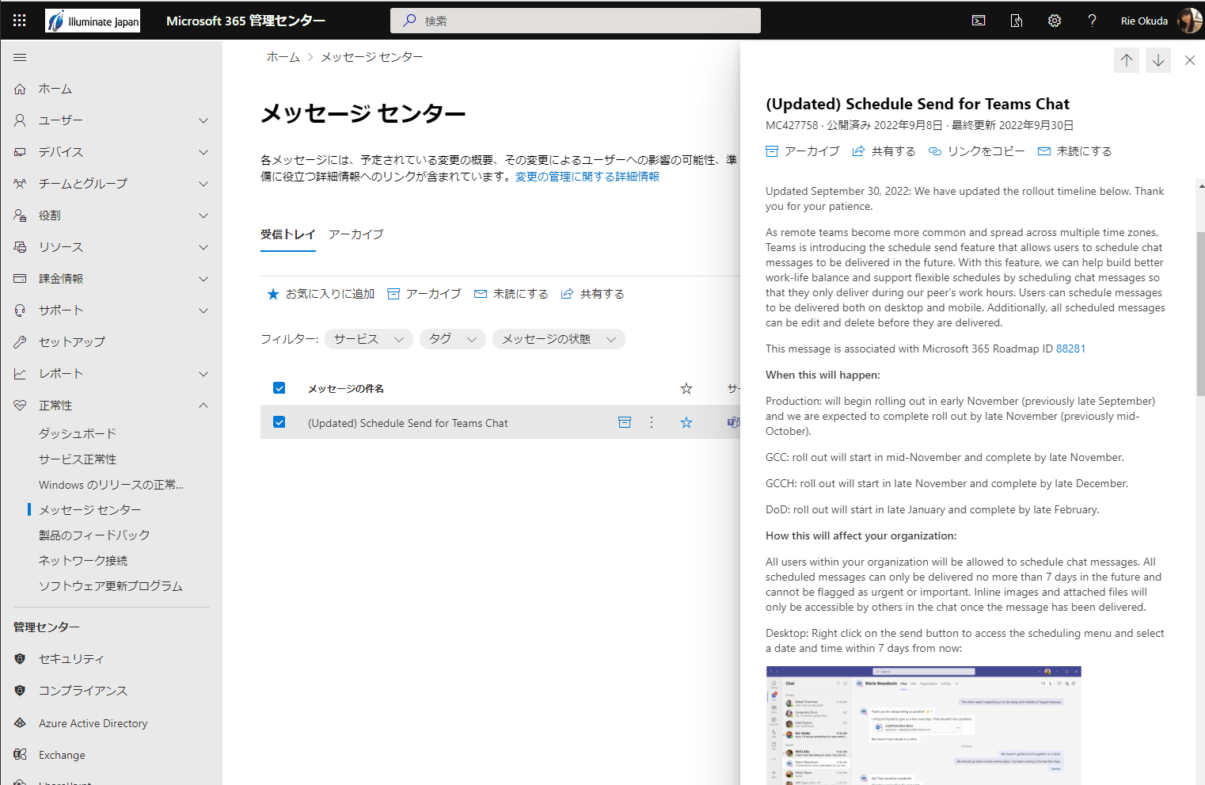Collapse the navigation hamburger menu
1205x785 pixels.
click(20, 57)
